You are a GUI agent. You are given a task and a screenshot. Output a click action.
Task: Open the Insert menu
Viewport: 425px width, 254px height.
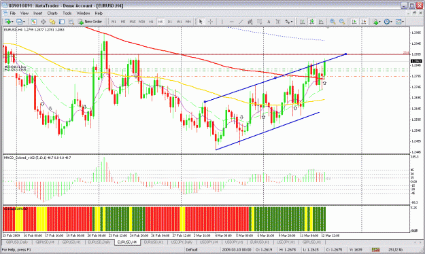(38, 13)
